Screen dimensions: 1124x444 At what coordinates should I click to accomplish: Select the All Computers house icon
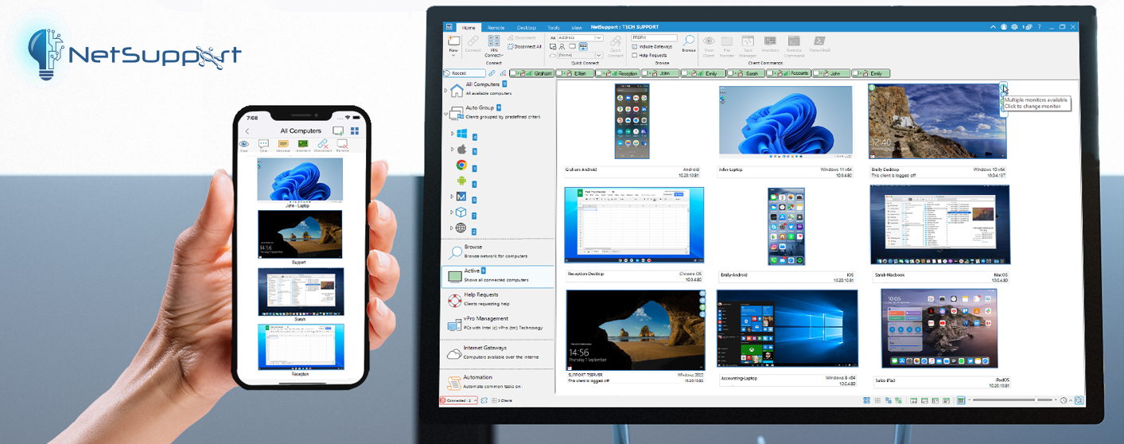[x=456, y=89]
